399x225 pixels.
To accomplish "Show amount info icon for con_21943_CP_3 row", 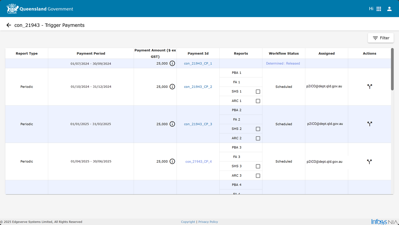I will coord(172,124).
